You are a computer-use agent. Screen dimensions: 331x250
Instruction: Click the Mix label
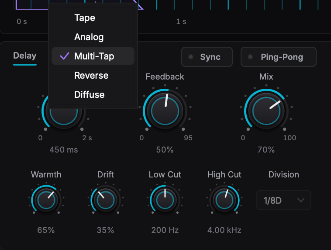[266, 77]
